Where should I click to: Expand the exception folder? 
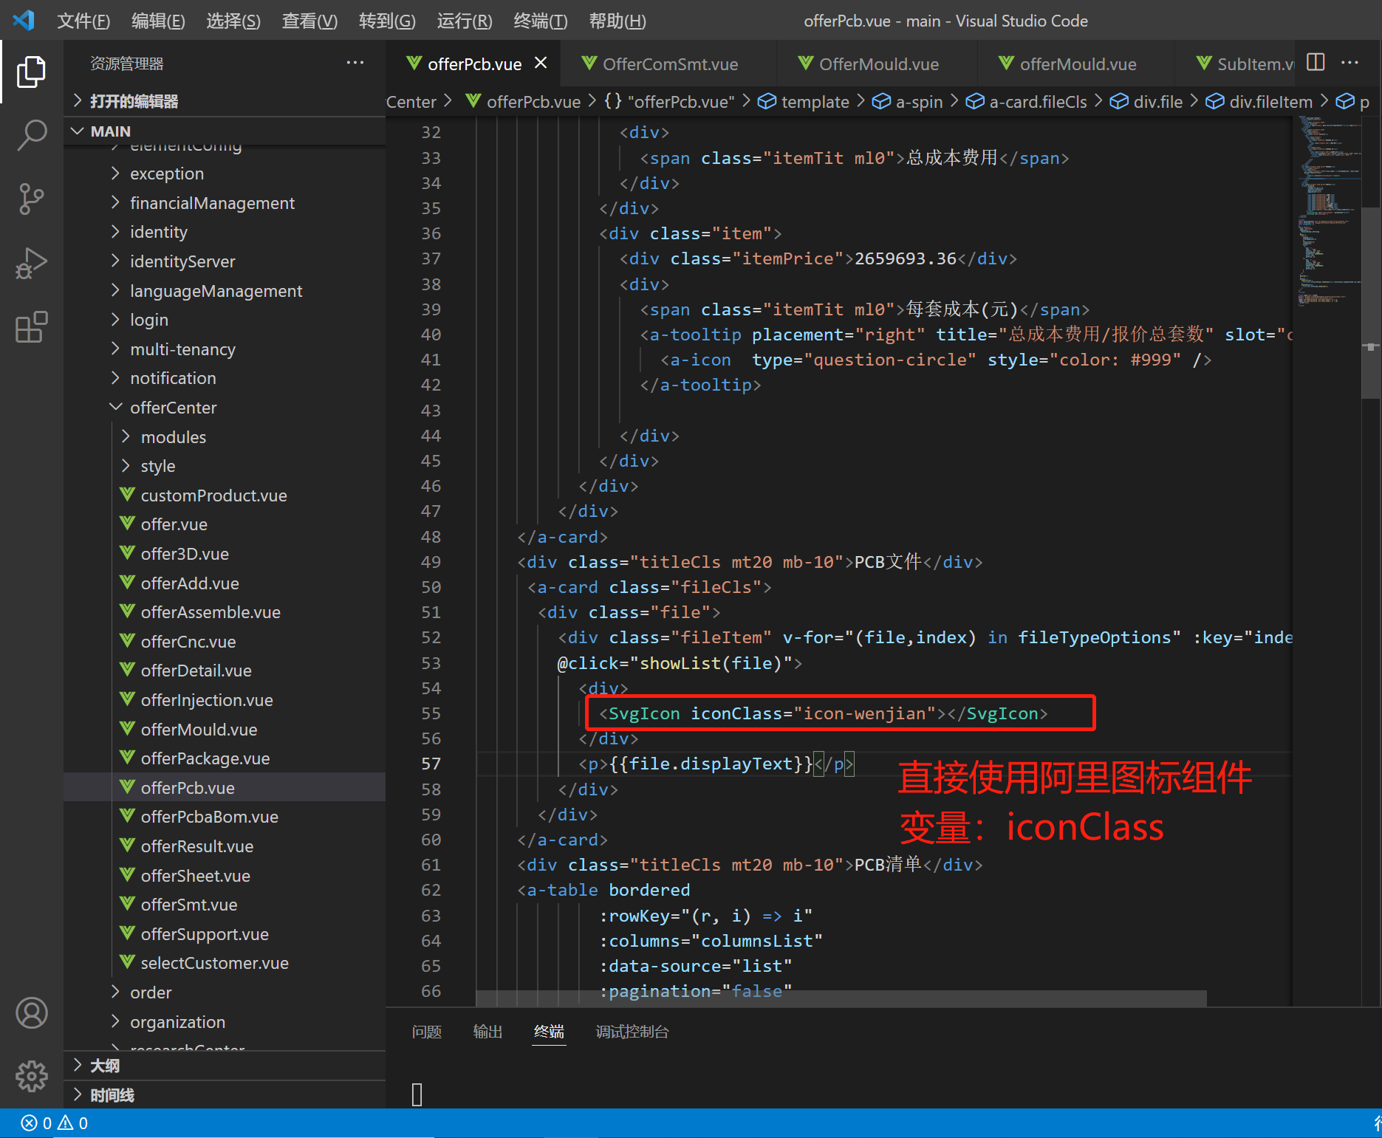click(x=225, y=174)
